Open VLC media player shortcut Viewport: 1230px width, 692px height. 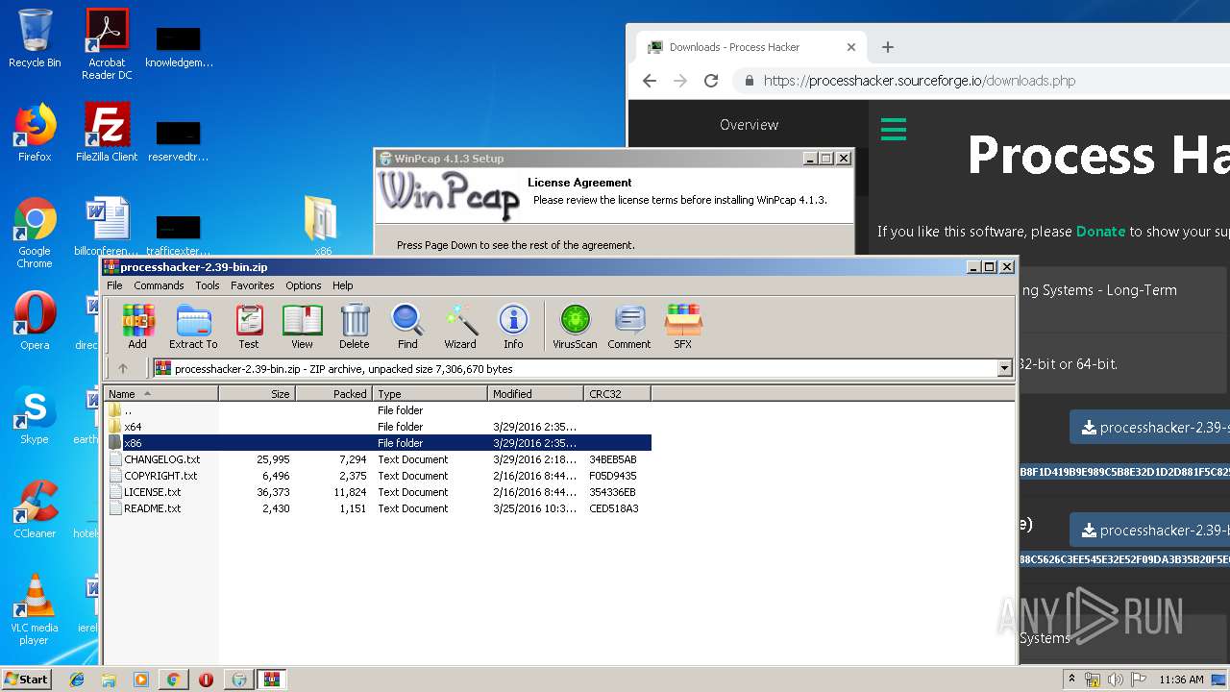click(x=35, y=609)
